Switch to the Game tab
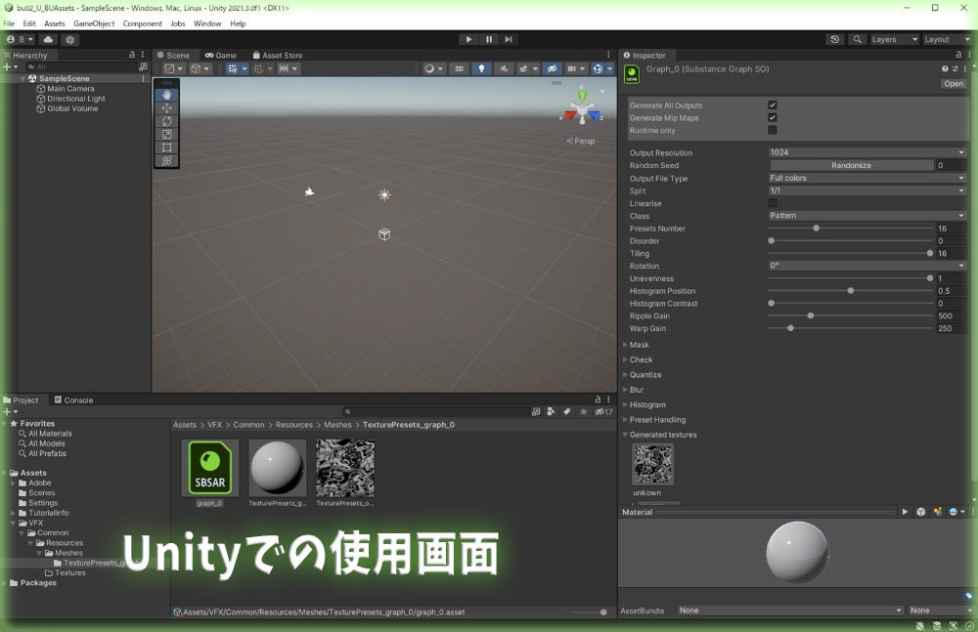978x632 pixels. pos(221,55)
